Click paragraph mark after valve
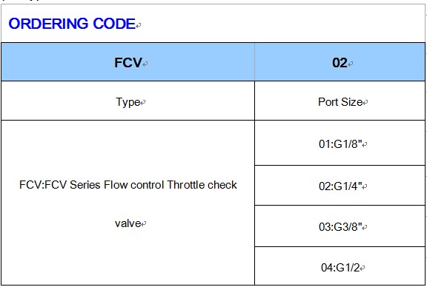The width and height of the screenshot is (427, 287). (144, 224)
